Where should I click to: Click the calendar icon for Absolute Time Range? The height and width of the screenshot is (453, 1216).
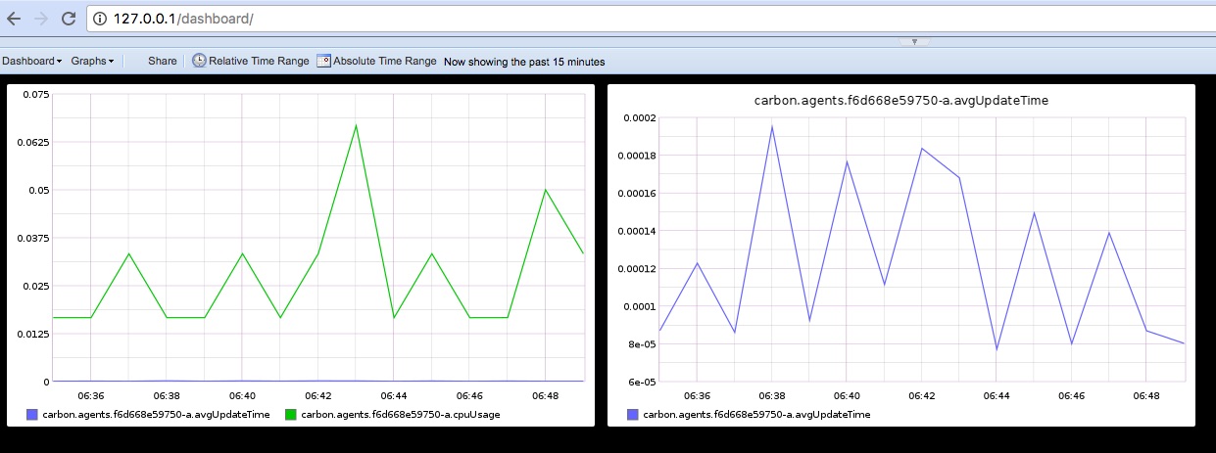coord(323,61)
